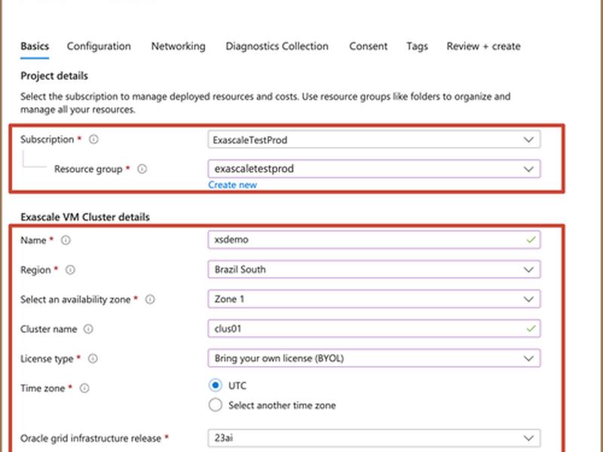Choose Select another time zone option
This screenshot has width=603, height=452.
216,405
